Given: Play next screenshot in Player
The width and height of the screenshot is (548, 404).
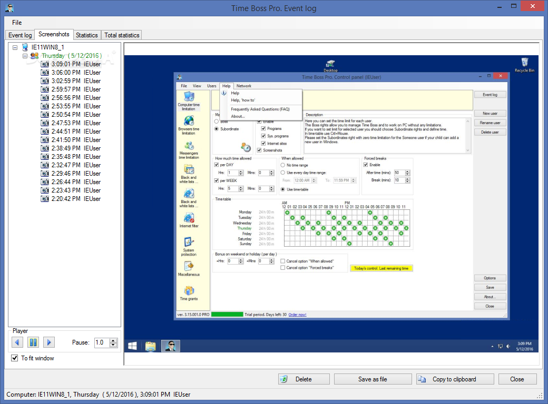Looking at the screenshot, I should (49, 342).
